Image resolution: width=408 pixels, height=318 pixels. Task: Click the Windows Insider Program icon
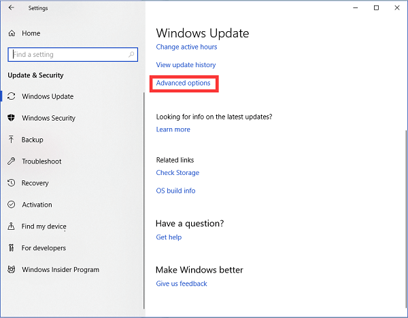(11, 269)
